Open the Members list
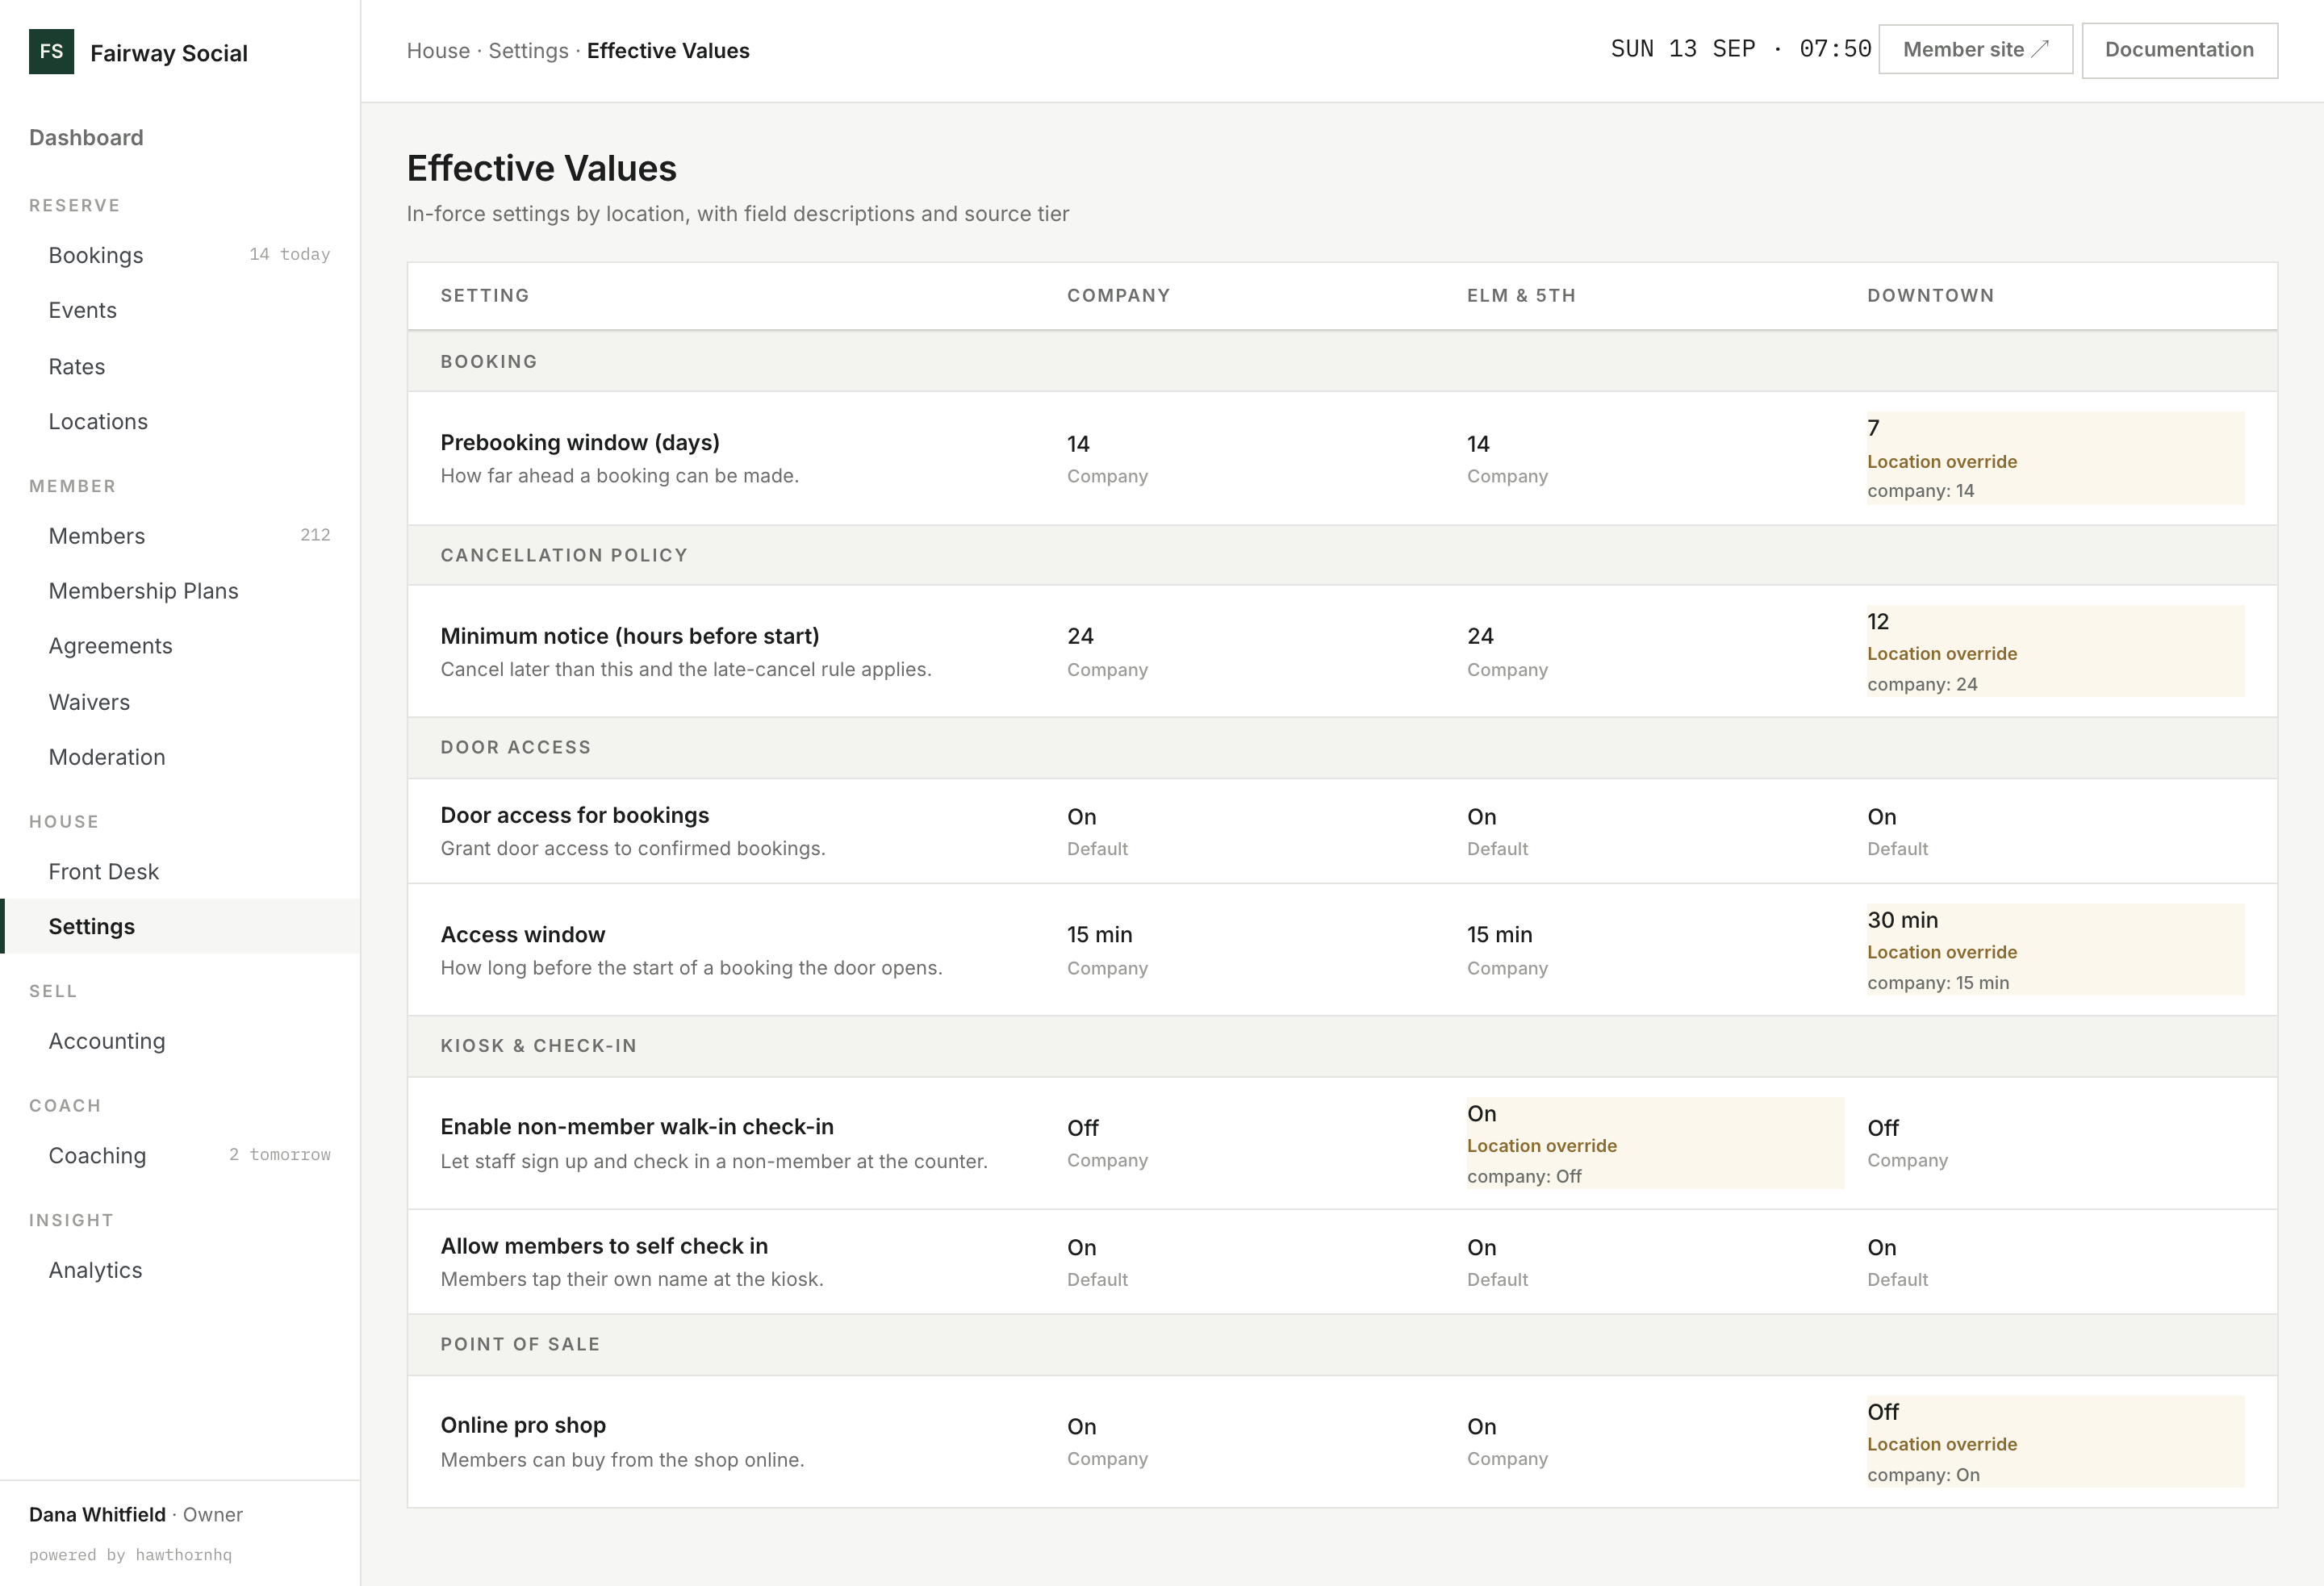The height and width of the screenshot is (1586, 2324). (x=180, y=536)
